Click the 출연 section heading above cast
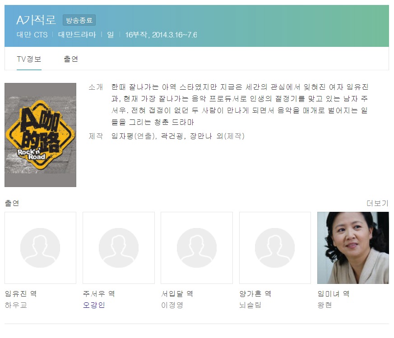Viewport: 394px width, 338px height. click(x=12, y=203)
